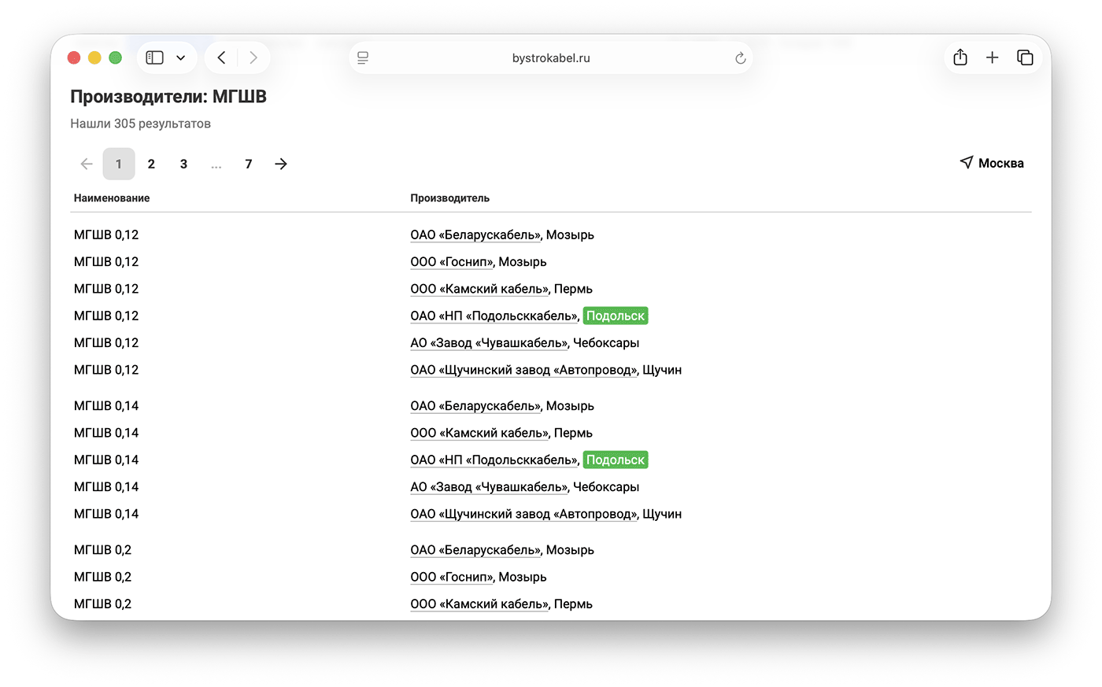Open ООО «Камский кабель» link for МГШВ 0,2
This screenshot has width=1102, height=687.
tap(479, 604)
